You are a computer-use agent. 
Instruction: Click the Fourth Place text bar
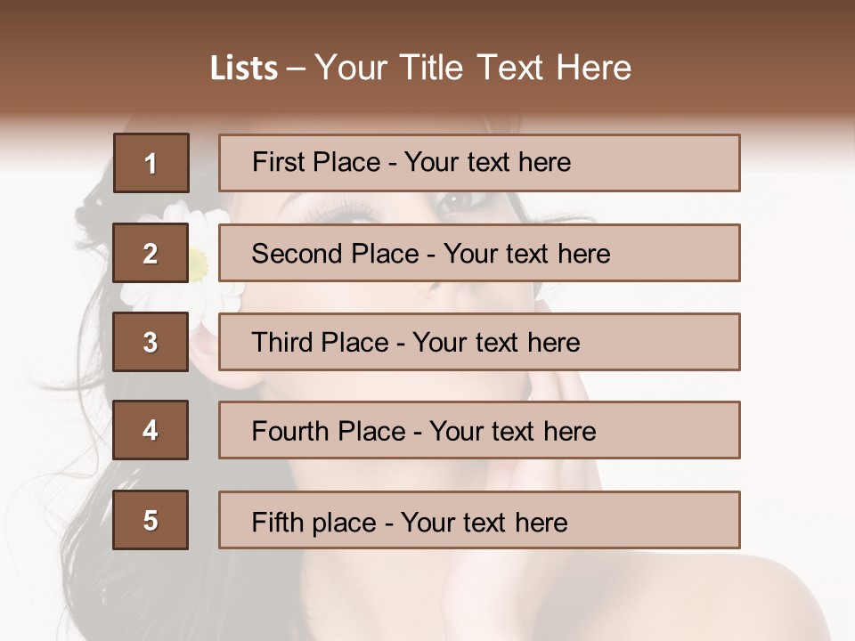[x=479, y=430]
